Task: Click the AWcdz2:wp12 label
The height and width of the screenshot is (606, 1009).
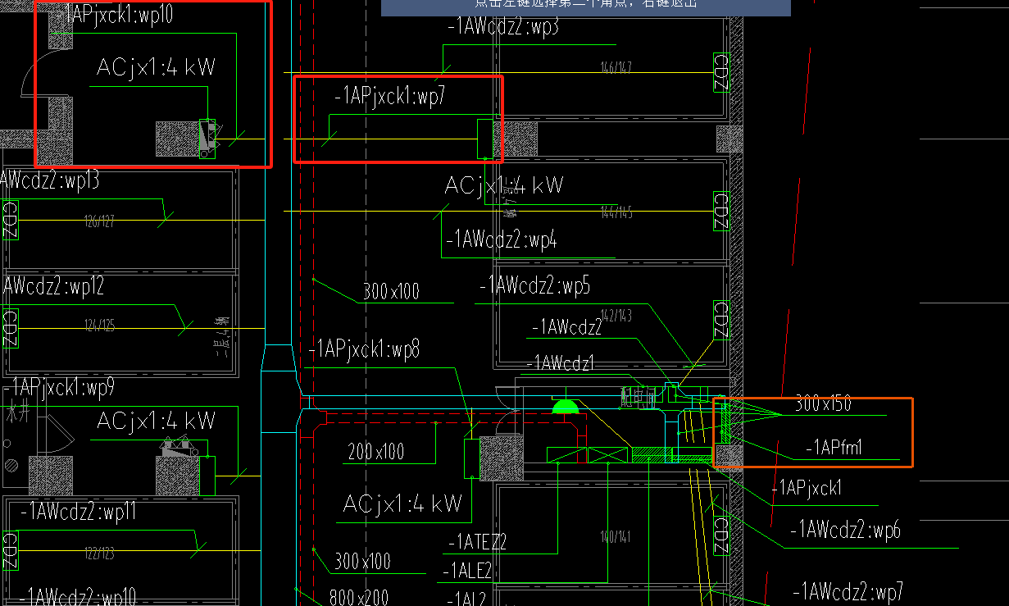Action: [52, 287]
